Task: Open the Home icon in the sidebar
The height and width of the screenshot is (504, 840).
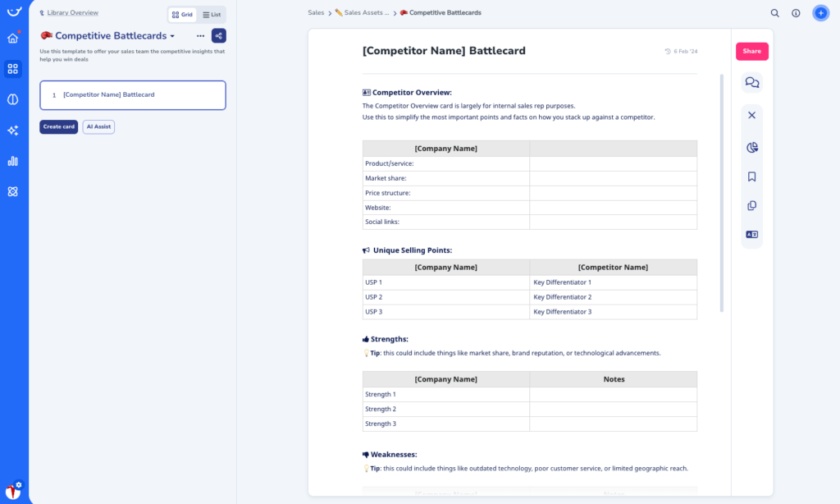Action: click(x=12, y=39)
